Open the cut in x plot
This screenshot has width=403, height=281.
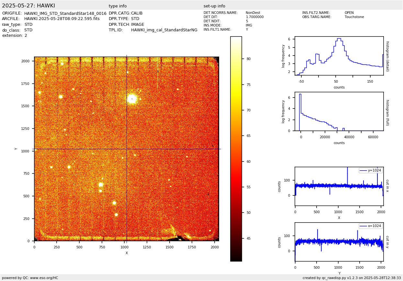(x=339, y=186)
